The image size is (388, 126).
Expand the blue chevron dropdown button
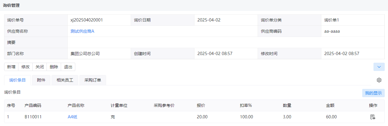coord(379,67)
